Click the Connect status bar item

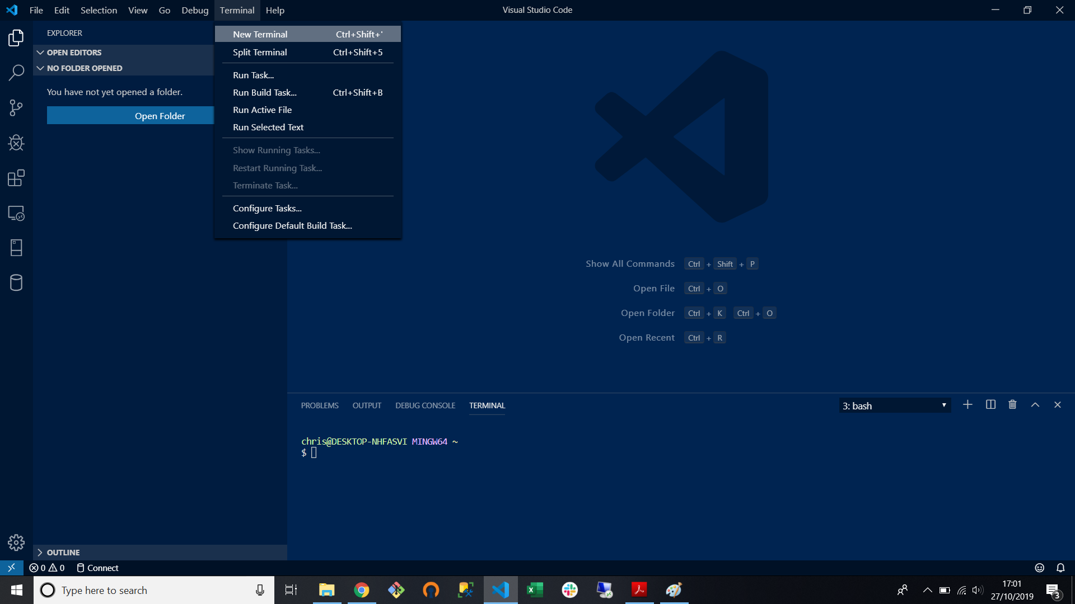[x=97, y=568]
